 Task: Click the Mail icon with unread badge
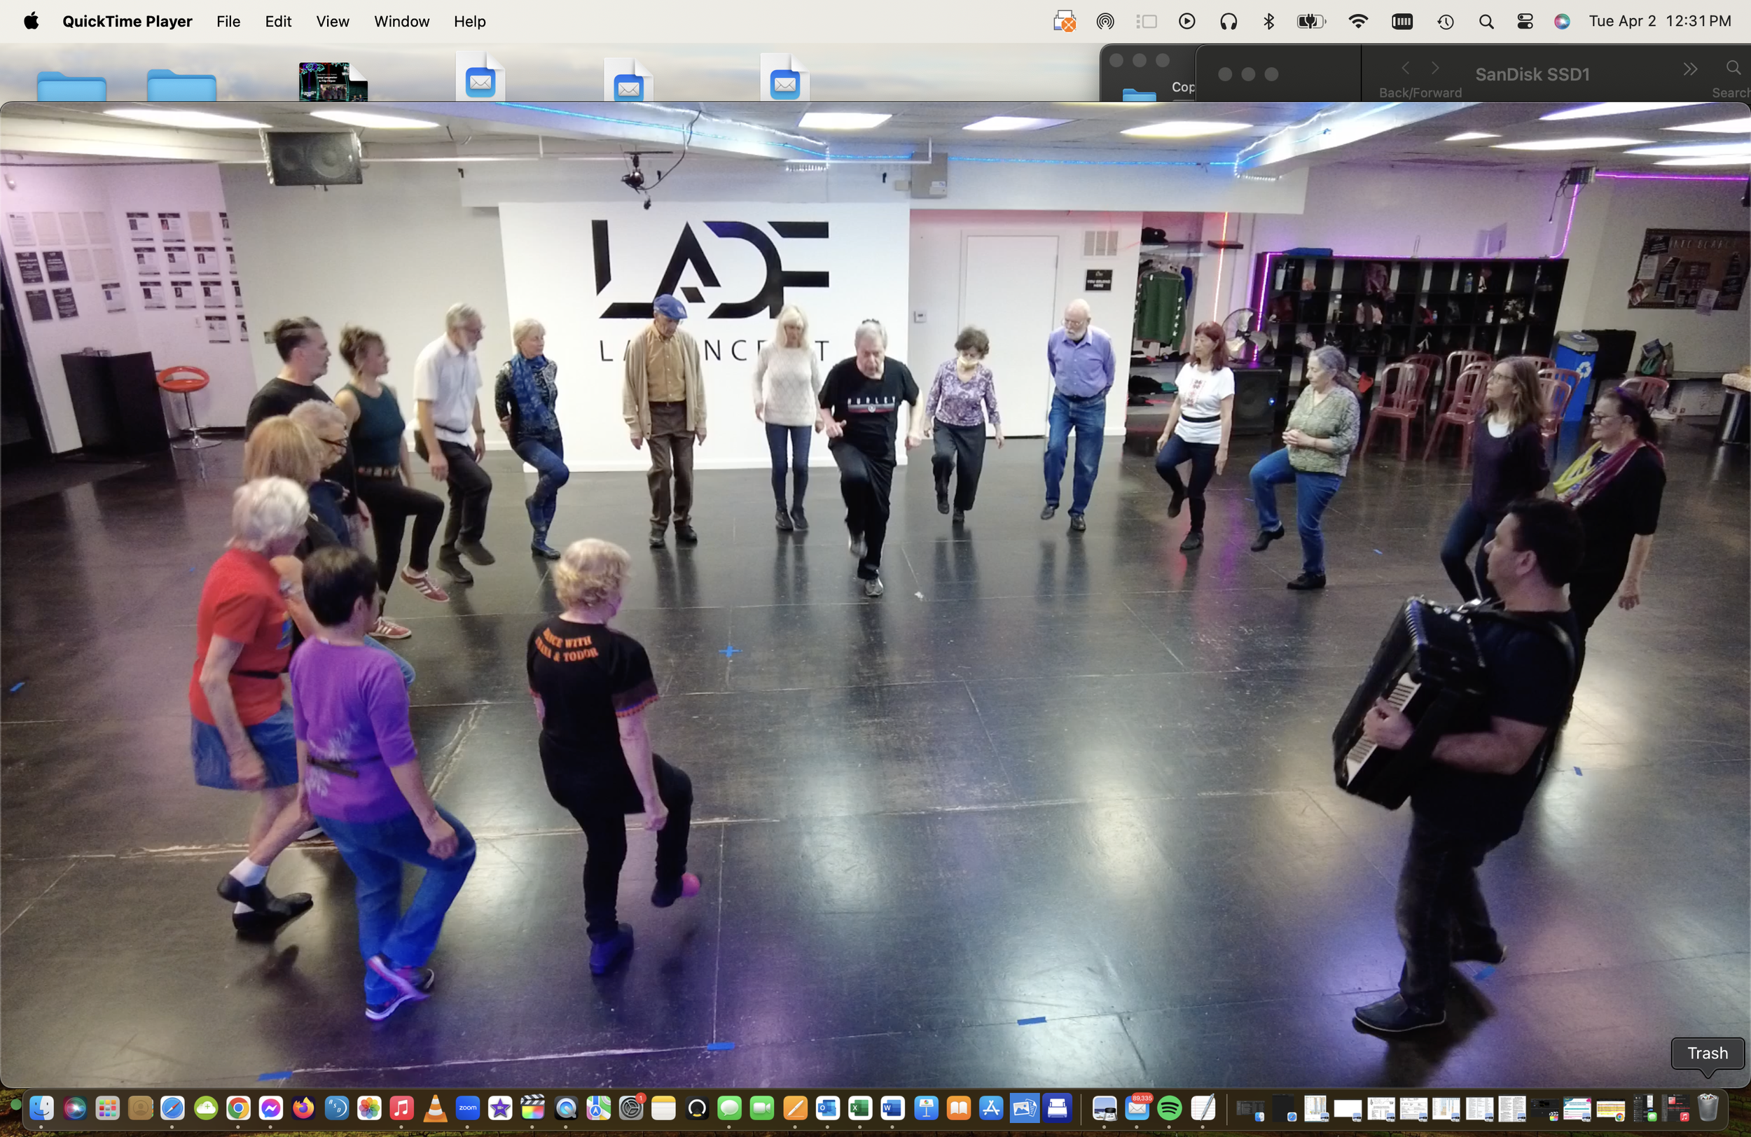1137,1108
